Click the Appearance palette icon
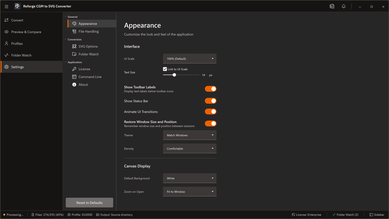 tap(74, 24)
